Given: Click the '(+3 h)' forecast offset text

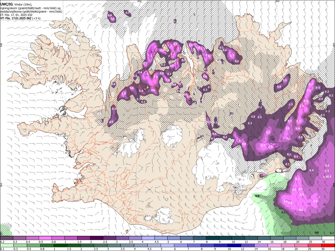Looking at the screenshot, I should click(x=37, y=18).
